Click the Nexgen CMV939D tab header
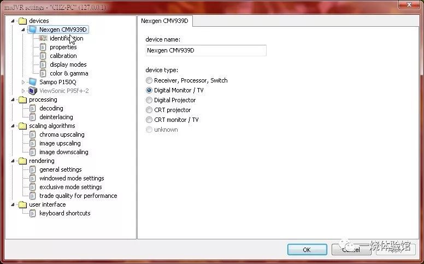Viewport: 424px width, 264px height. (164, 21)
